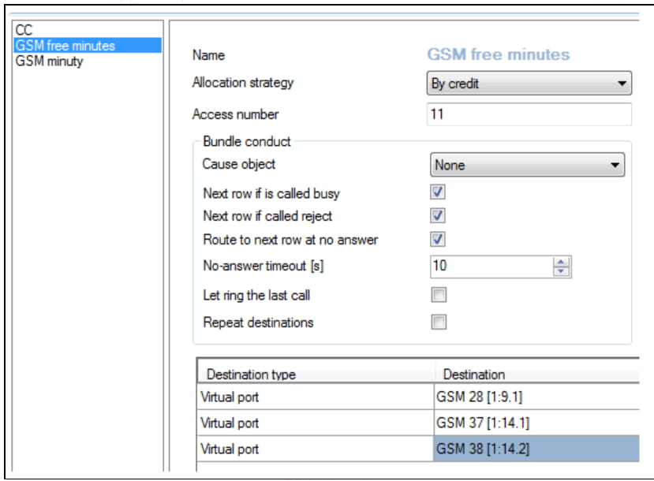Open the Cause object dropdown
654x481 pixels.
527,165
